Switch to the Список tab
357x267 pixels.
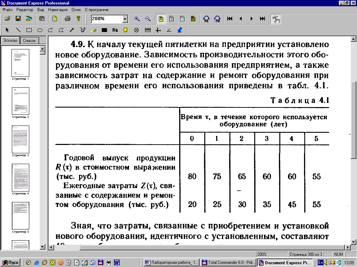point(30,41)
